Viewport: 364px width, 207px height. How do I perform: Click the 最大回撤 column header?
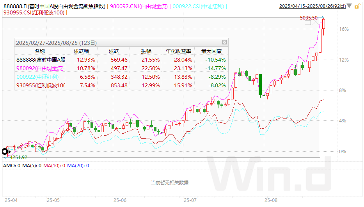tap(211, 51)
